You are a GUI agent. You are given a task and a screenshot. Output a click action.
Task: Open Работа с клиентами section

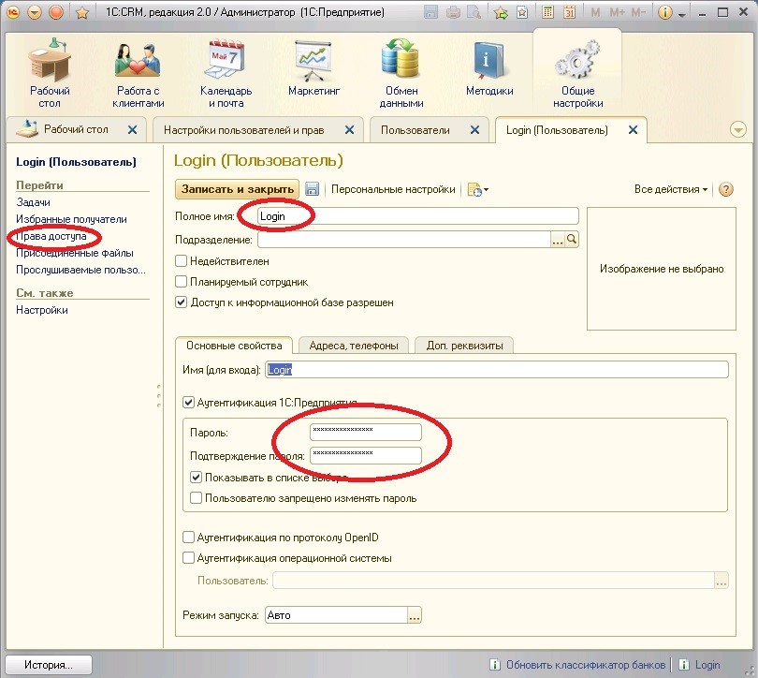[x=138, y=73]
